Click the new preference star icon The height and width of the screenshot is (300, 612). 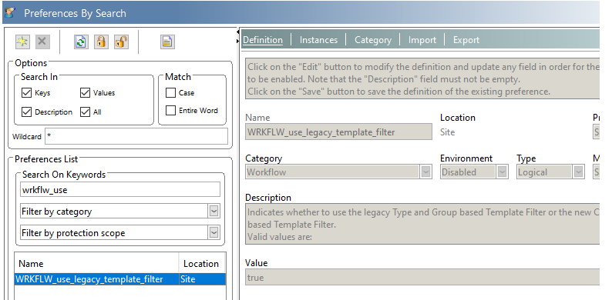click(x=22, y=42)
